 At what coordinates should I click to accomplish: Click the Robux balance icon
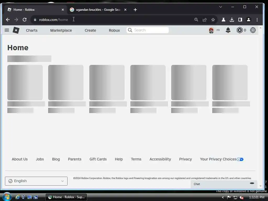pyautogui.click(x=240, y=30)
